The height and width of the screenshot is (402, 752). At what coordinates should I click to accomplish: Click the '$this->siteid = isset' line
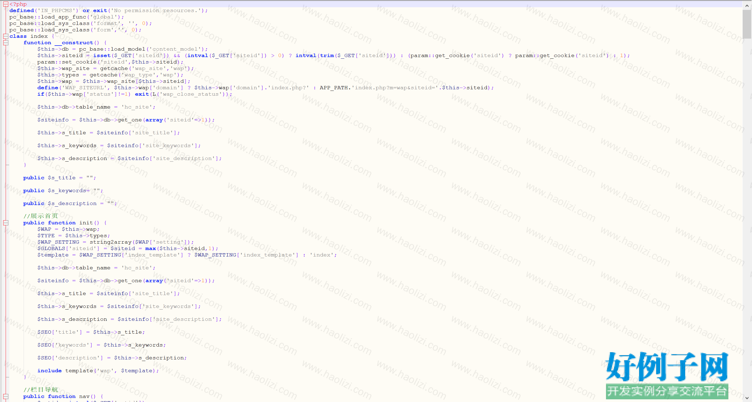(333, 55)
